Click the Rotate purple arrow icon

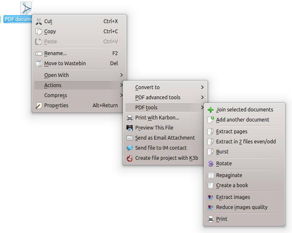tap(211, 164)
